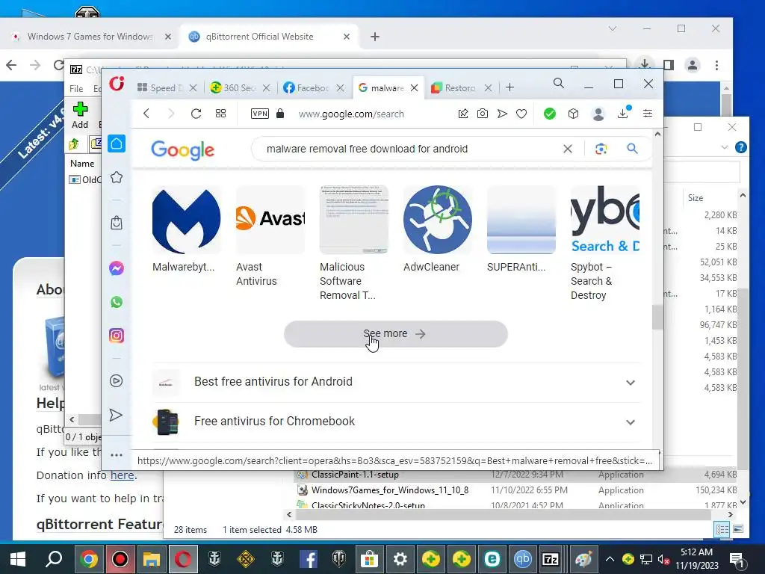
Task: Open WhatsApp in Opera sidebar
Action: tap(117, 302)
